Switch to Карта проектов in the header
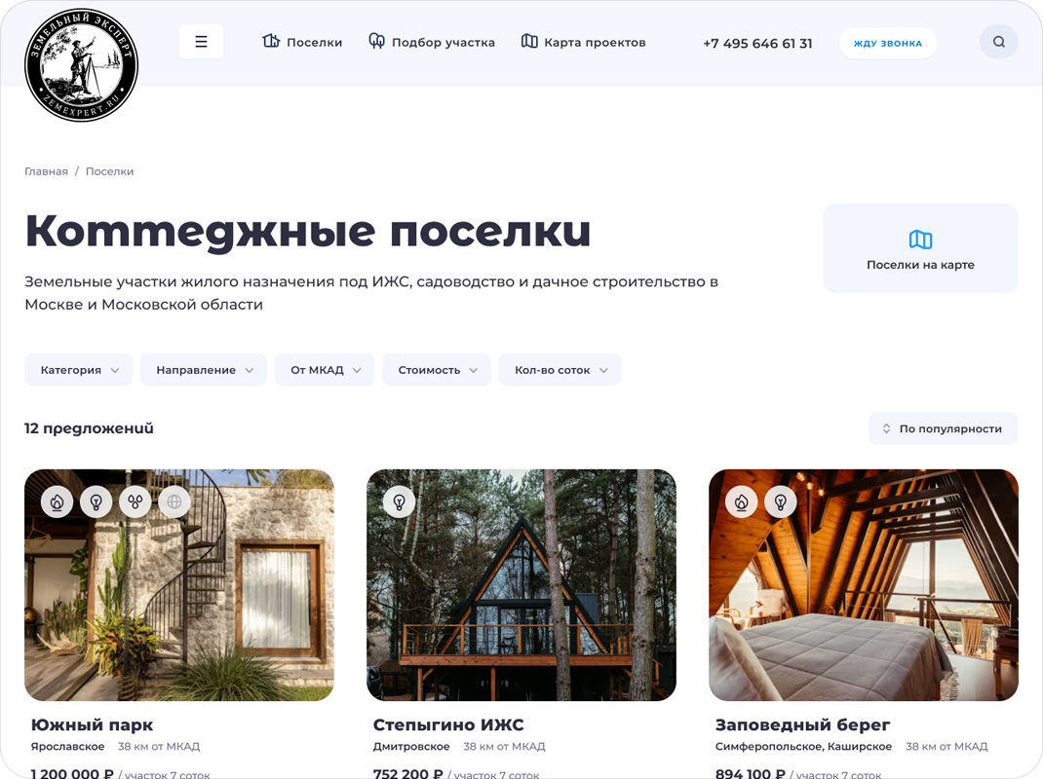Screen dimensions: 1043x779 click(582, 42)
